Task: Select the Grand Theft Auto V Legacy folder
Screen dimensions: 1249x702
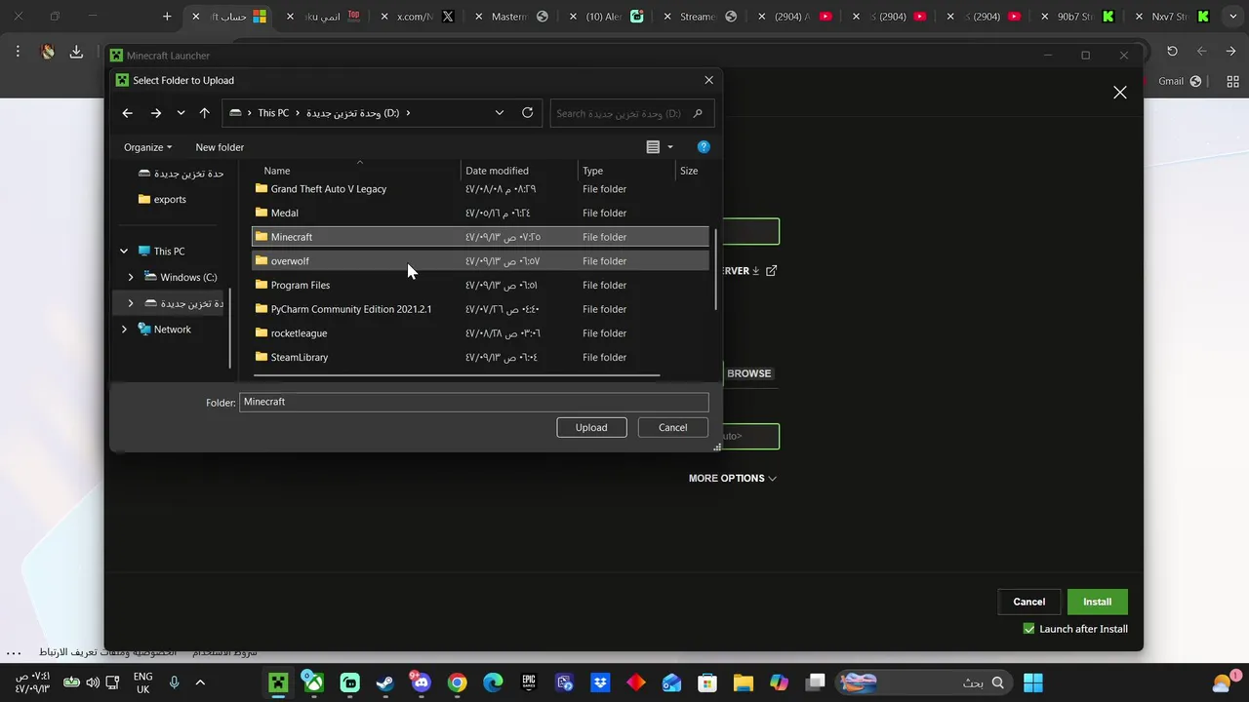Action: click(x=480, y=189)
